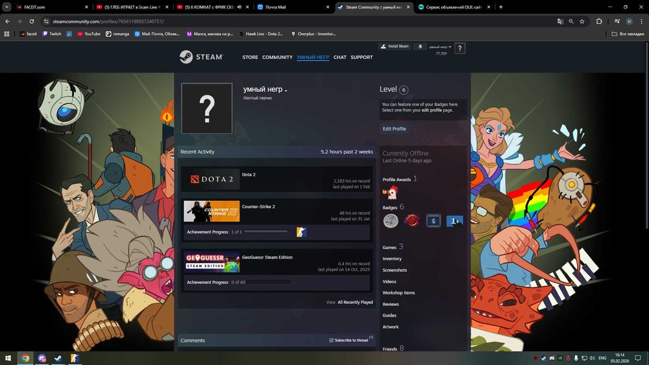The height and width of the screenshot is (365, 649).
Task: Click the Steam logo in the header
Action: coord(201,56)
